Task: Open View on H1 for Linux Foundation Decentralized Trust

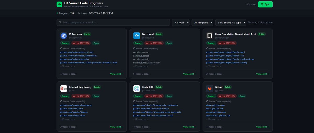Action: (x=263, y=74)
